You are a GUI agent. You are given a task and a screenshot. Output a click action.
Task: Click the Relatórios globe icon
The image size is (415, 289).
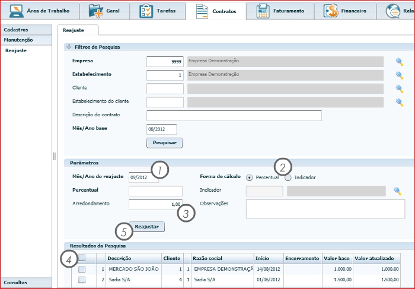pyautogui.click(x=393, y=11)
